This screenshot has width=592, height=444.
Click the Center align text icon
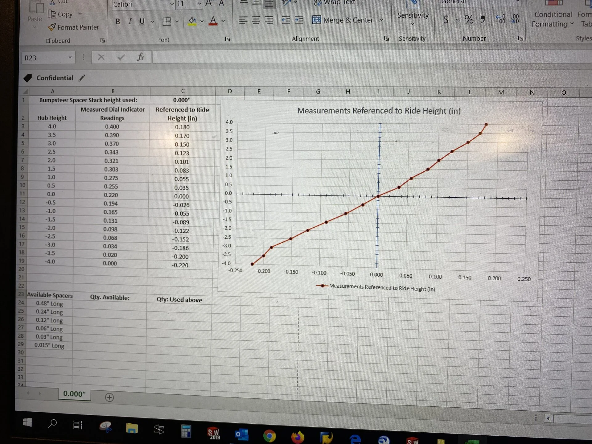coord(256,20)
